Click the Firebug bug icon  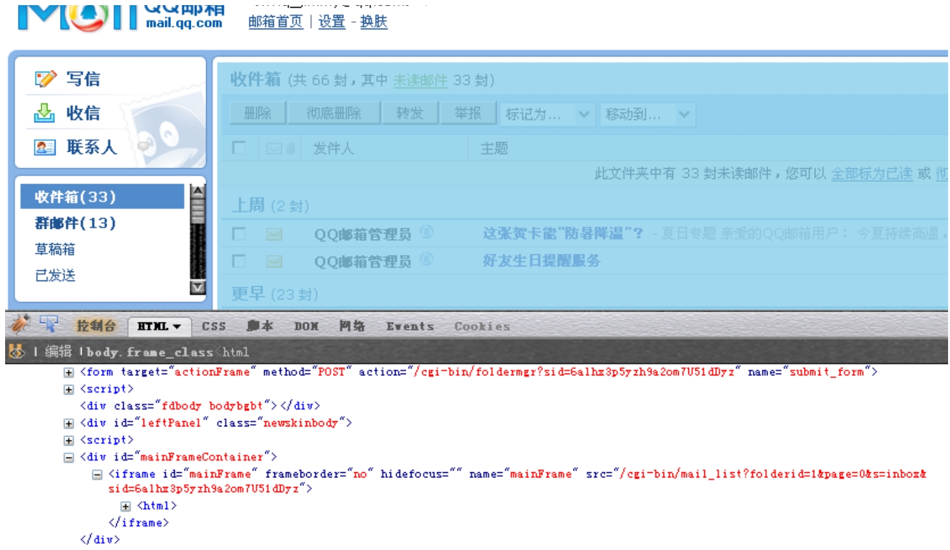click(x=20, y=325)
